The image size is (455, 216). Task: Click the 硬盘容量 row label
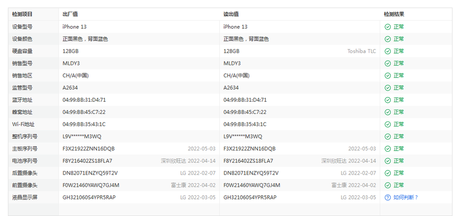[x=22, y=51]
